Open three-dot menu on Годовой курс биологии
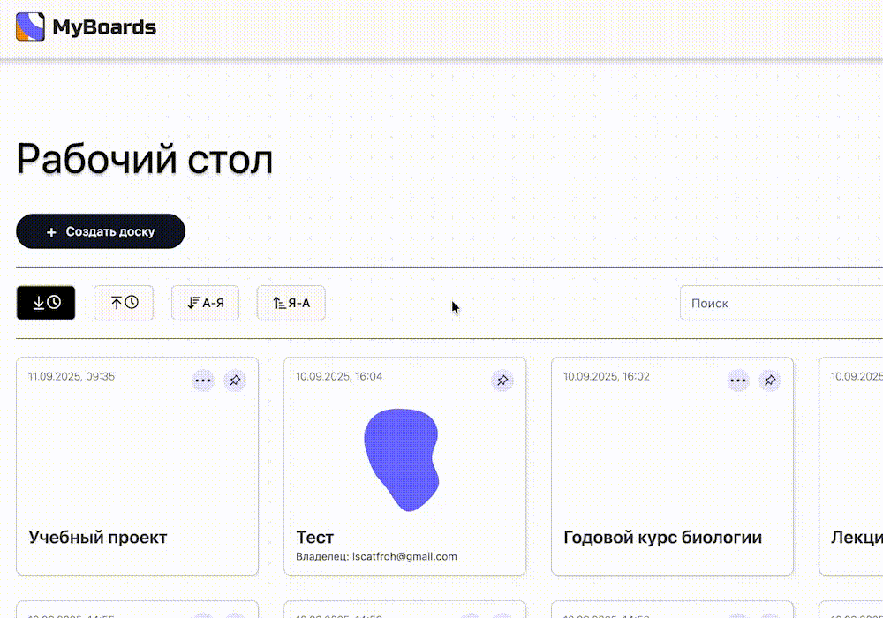883x618 pixels. [x=738, y=381]
